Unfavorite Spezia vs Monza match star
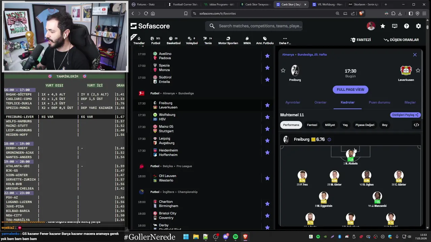 click(267, 68)
